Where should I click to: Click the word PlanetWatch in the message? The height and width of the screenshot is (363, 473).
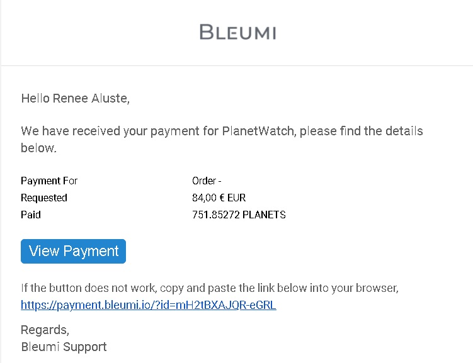(x=259, y=131)
